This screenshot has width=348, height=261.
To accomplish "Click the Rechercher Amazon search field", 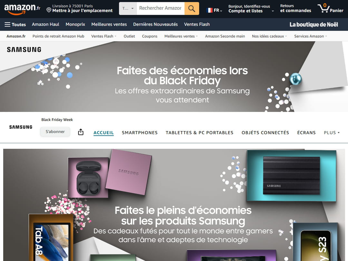I will (160, 8).
